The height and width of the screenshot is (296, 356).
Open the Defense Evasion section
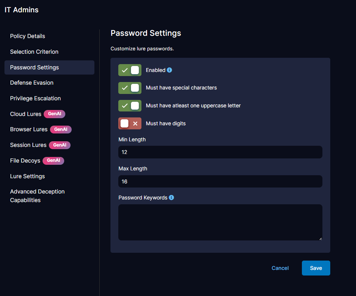(x=32, y=83)
